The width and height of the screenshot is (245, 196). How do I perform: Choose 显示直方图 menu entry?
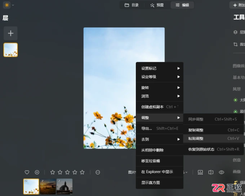(x=160, y=182)
